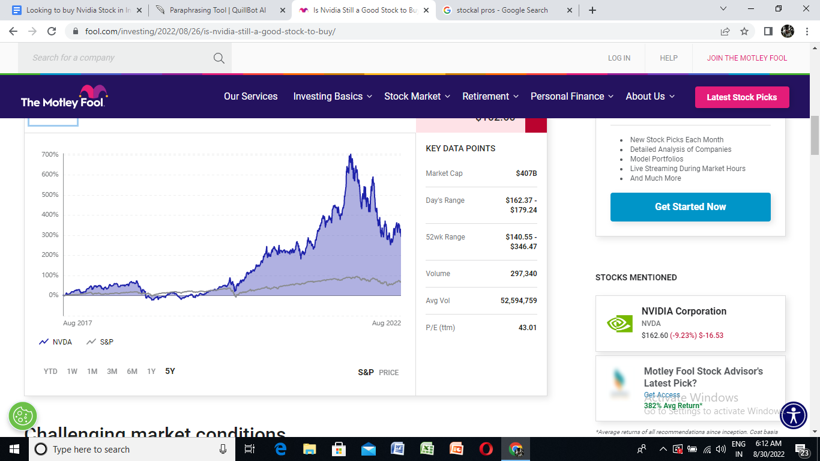Open the notification center icon

click(x=802, y=449)
